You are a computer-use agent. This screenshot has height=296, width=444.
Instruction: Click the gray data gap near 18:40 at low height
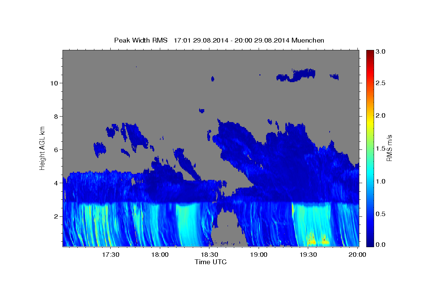tap(229, 229)
